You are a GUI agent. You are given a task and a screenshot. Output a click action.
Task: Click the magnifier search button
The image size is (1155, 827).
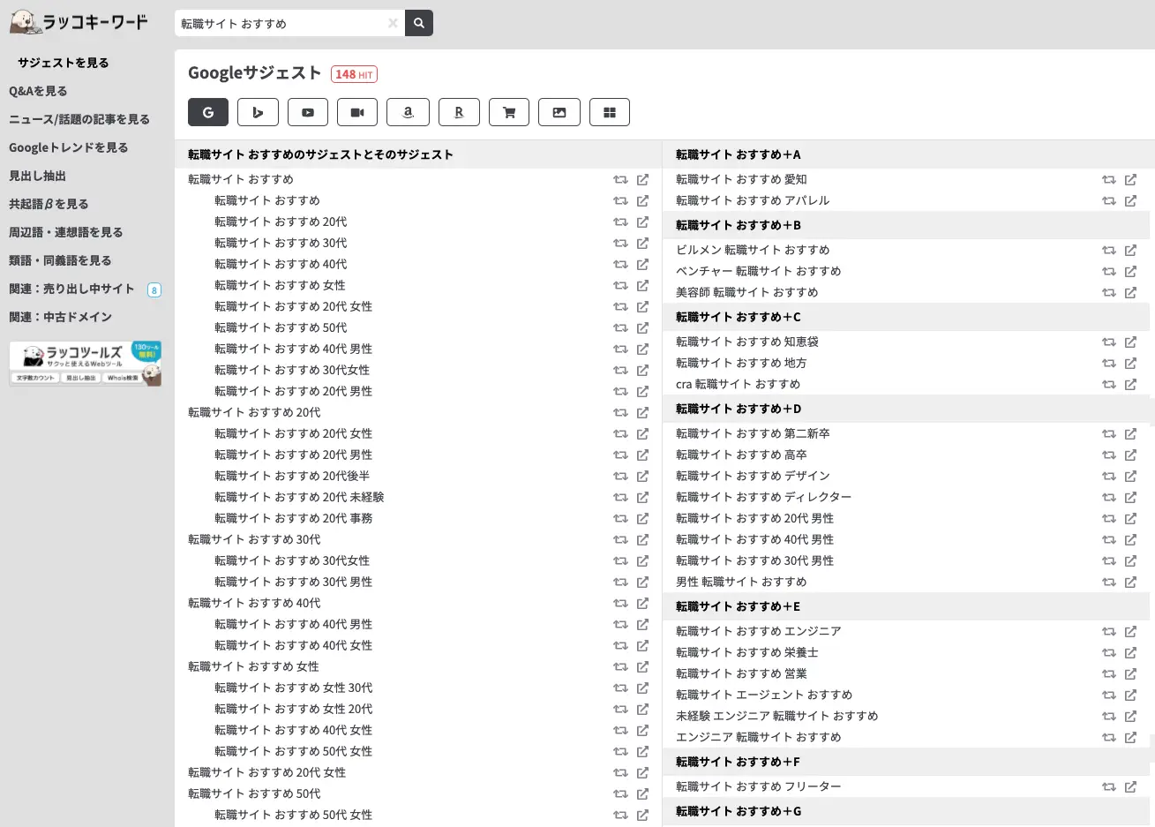418,23
